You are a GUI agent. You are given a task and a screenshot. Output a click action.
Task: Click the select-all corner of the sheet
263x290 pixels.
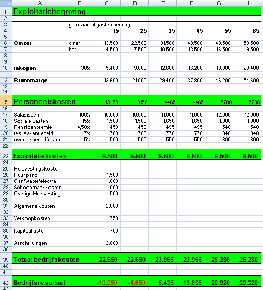click(x=6, y=3)
